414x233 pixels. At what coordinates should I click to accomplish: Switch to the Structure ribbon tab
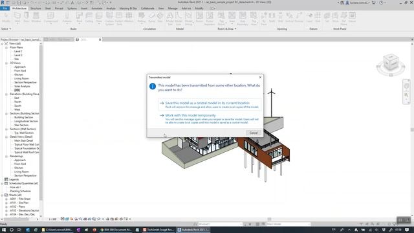click(x=36, y=8)
